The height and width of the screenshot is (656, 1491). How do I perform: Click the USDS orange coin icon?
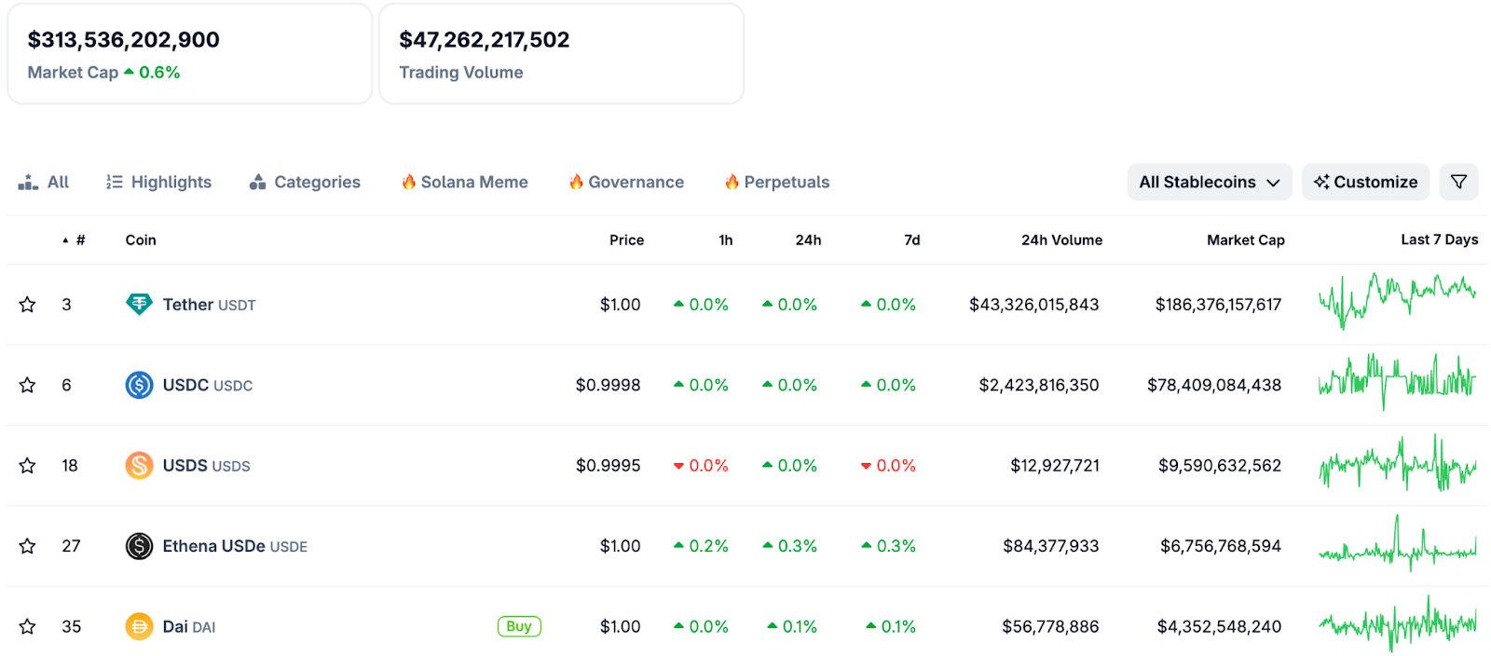(x=139, y=465)
